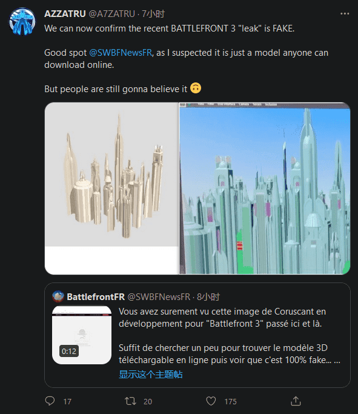Open the three-dot more options menu

[x=345, y=14]
